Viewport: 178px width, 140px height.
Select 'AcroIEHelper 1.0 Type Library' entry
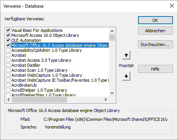(x=39, y=90)
